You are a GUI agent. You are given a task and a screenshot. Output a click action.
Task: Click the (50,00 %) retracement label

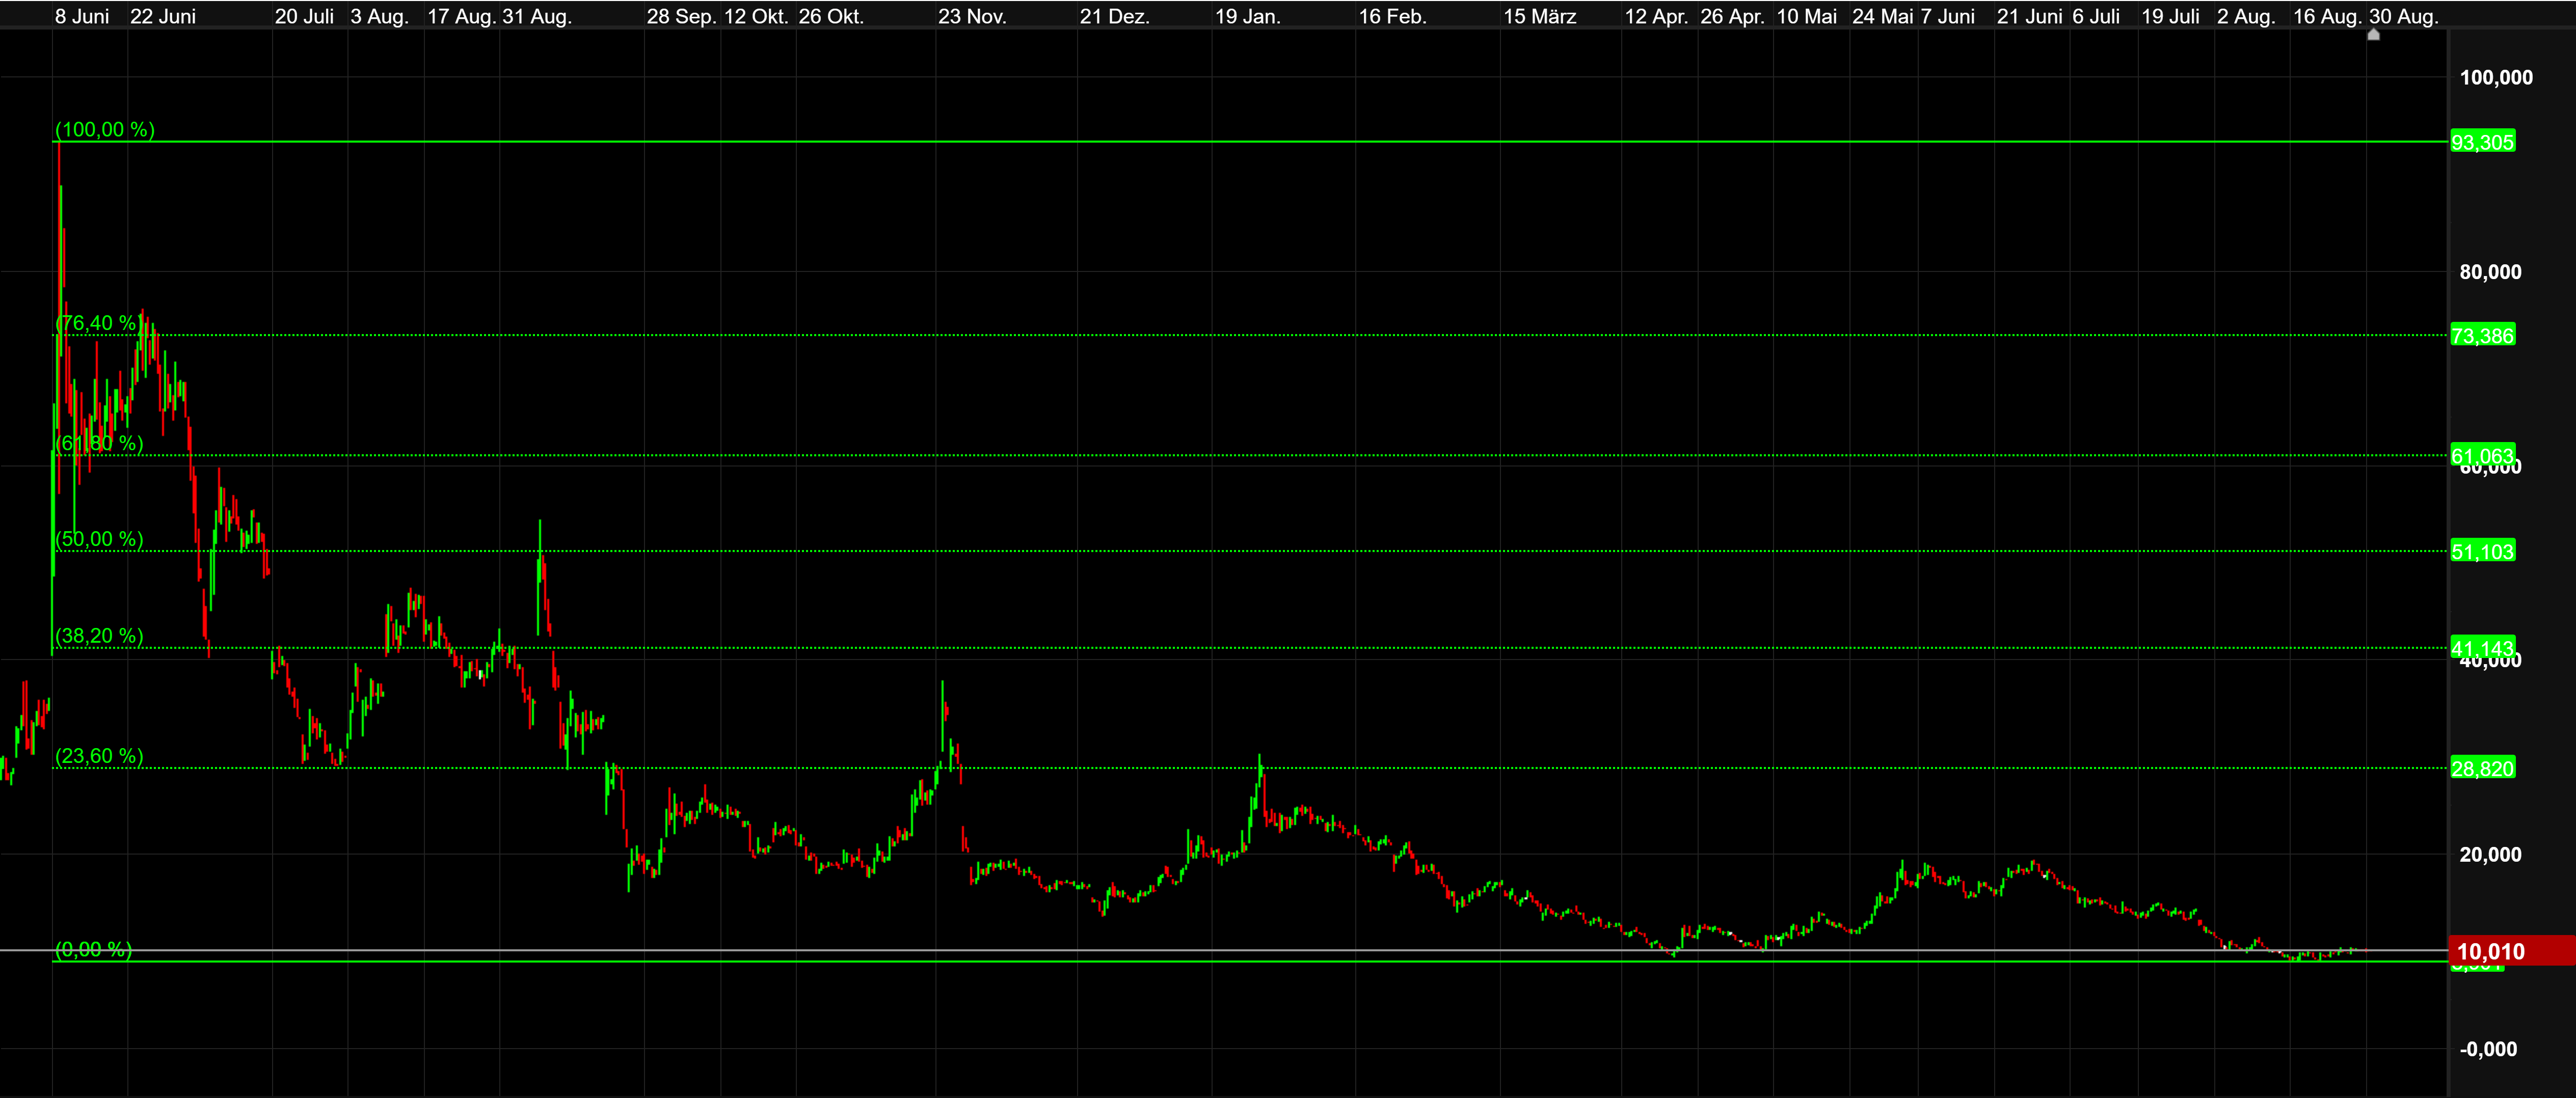(98, 539)
